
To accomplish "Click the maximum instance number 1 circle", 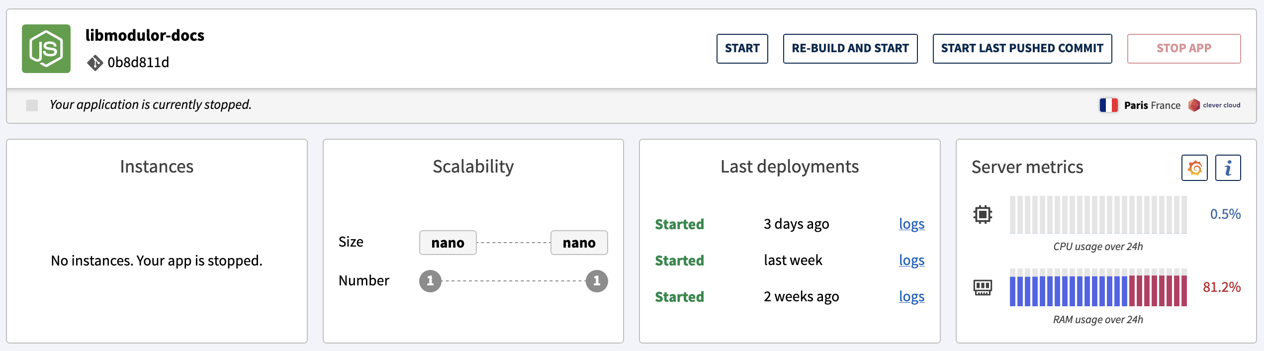I will point(597,281).
